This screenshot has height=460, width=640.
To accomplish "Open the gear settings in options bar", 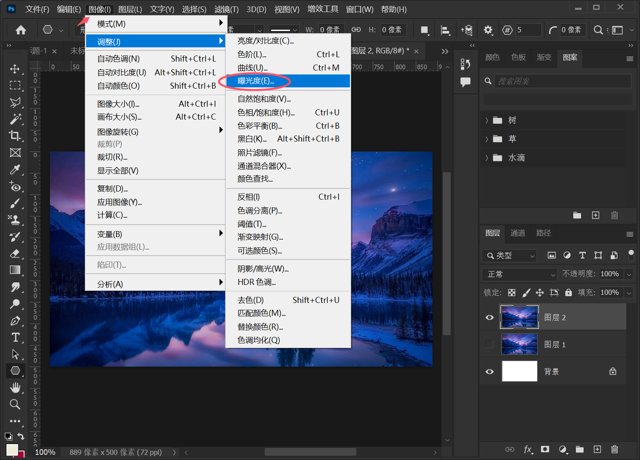I will click(488, 30).
